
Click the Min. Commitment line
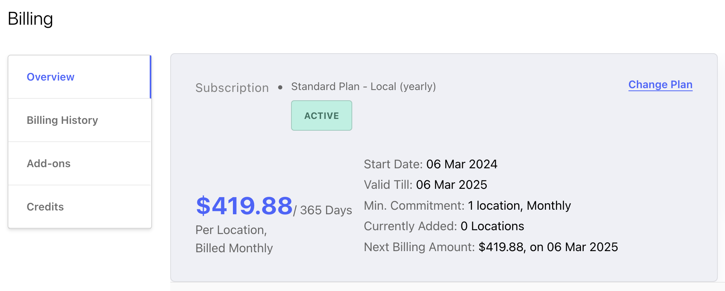[467, 206]
